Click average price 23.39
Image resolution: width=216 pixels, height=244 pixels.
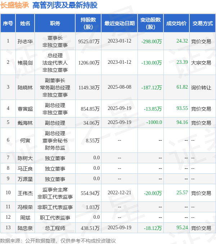[182, 62]
